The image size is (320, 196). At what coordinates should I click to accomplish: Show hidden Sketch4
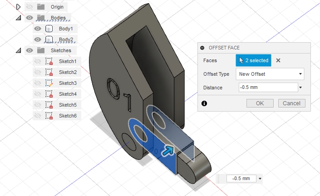pos(38,94)
